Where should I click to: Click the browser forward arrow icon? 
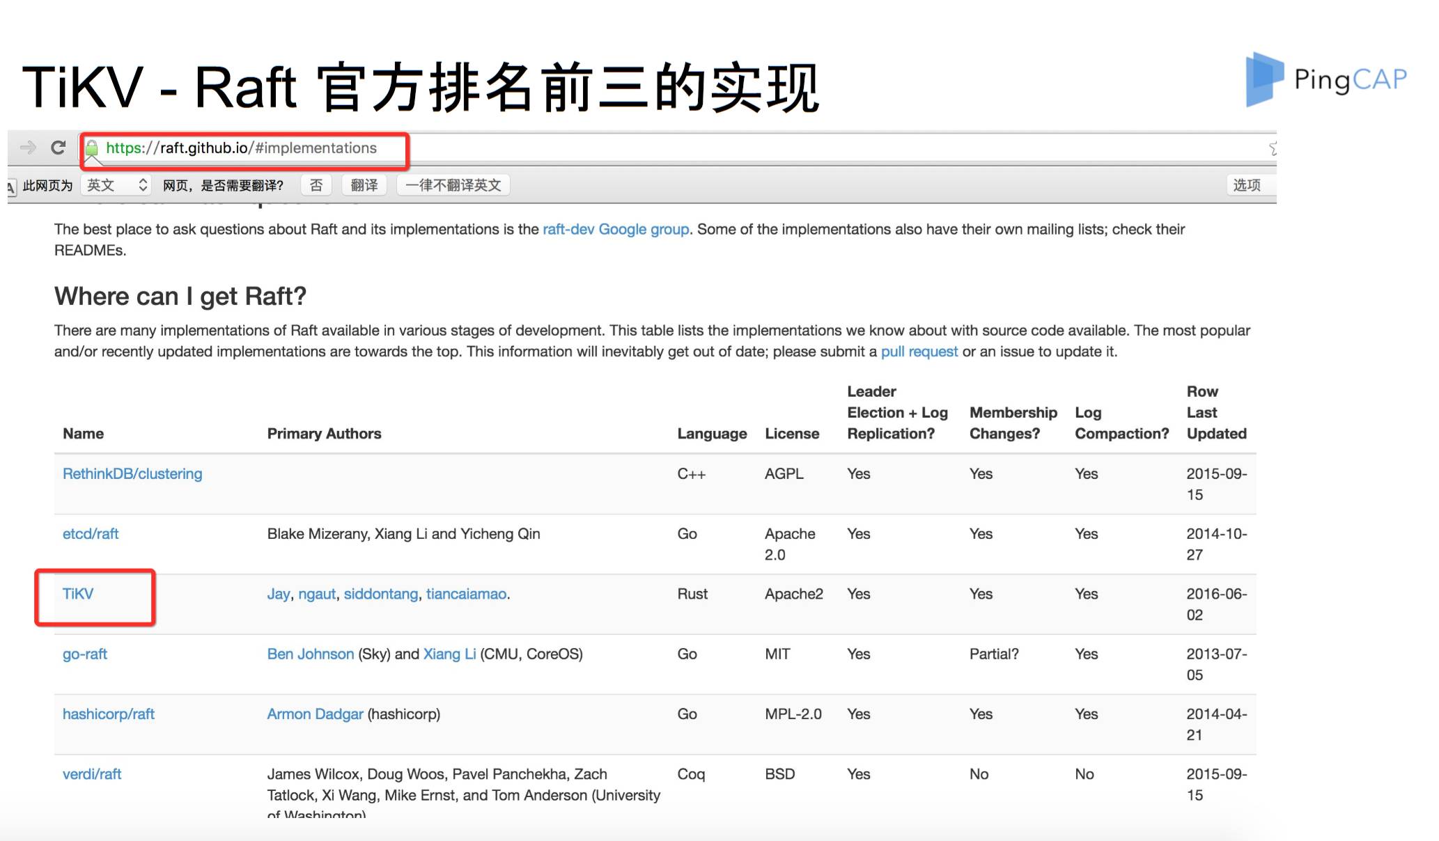pyautogui.click(x=28, y=148)
